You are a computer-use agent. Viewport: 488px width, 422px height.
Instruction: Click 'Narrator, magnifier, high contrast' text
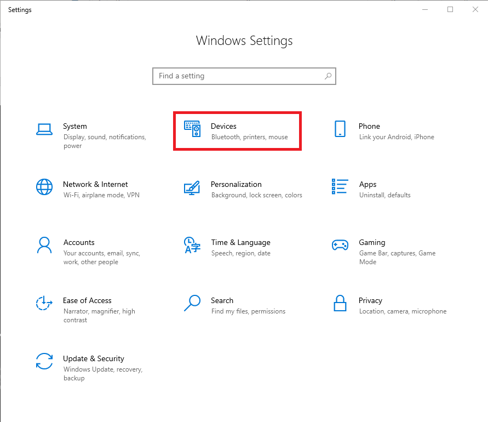click(99, 316)
